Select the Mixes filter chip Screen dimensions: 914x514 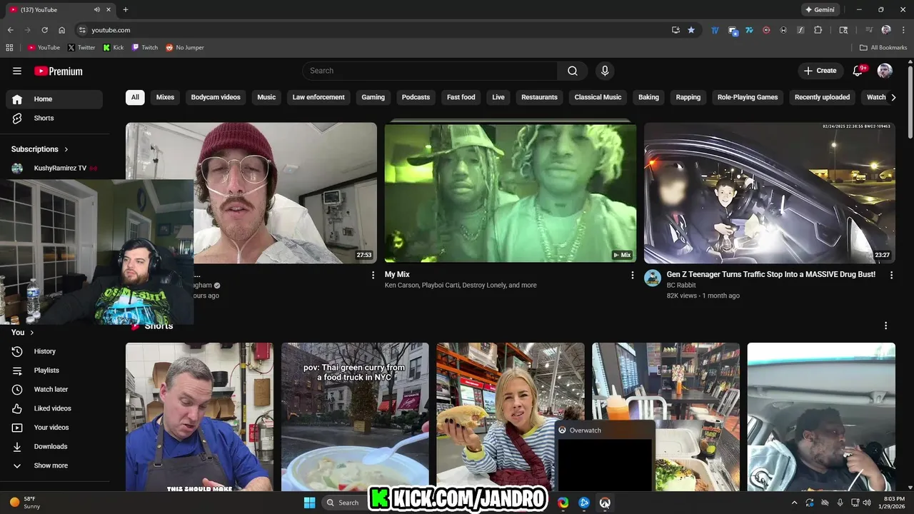(165, 97)
